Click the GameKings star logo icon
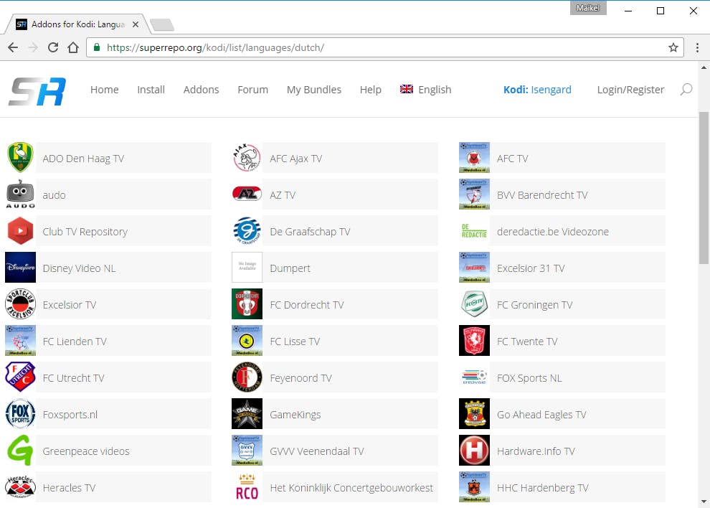 point(247,414)
